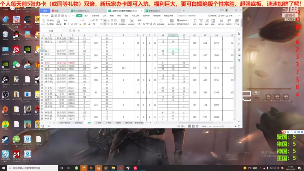
Task: Select the Format Painter brush
Action: click(x=59, y=21)
